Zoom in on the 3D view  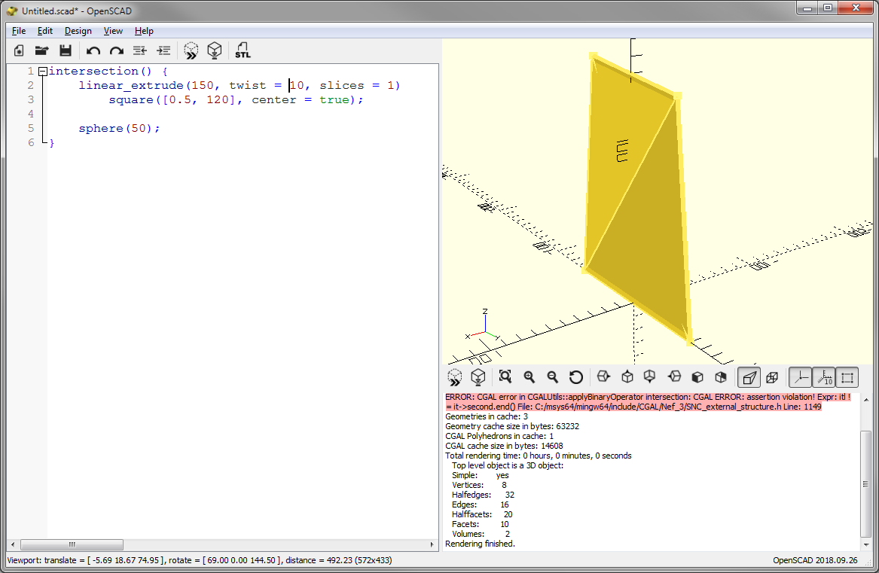click(x=530, y=376)
